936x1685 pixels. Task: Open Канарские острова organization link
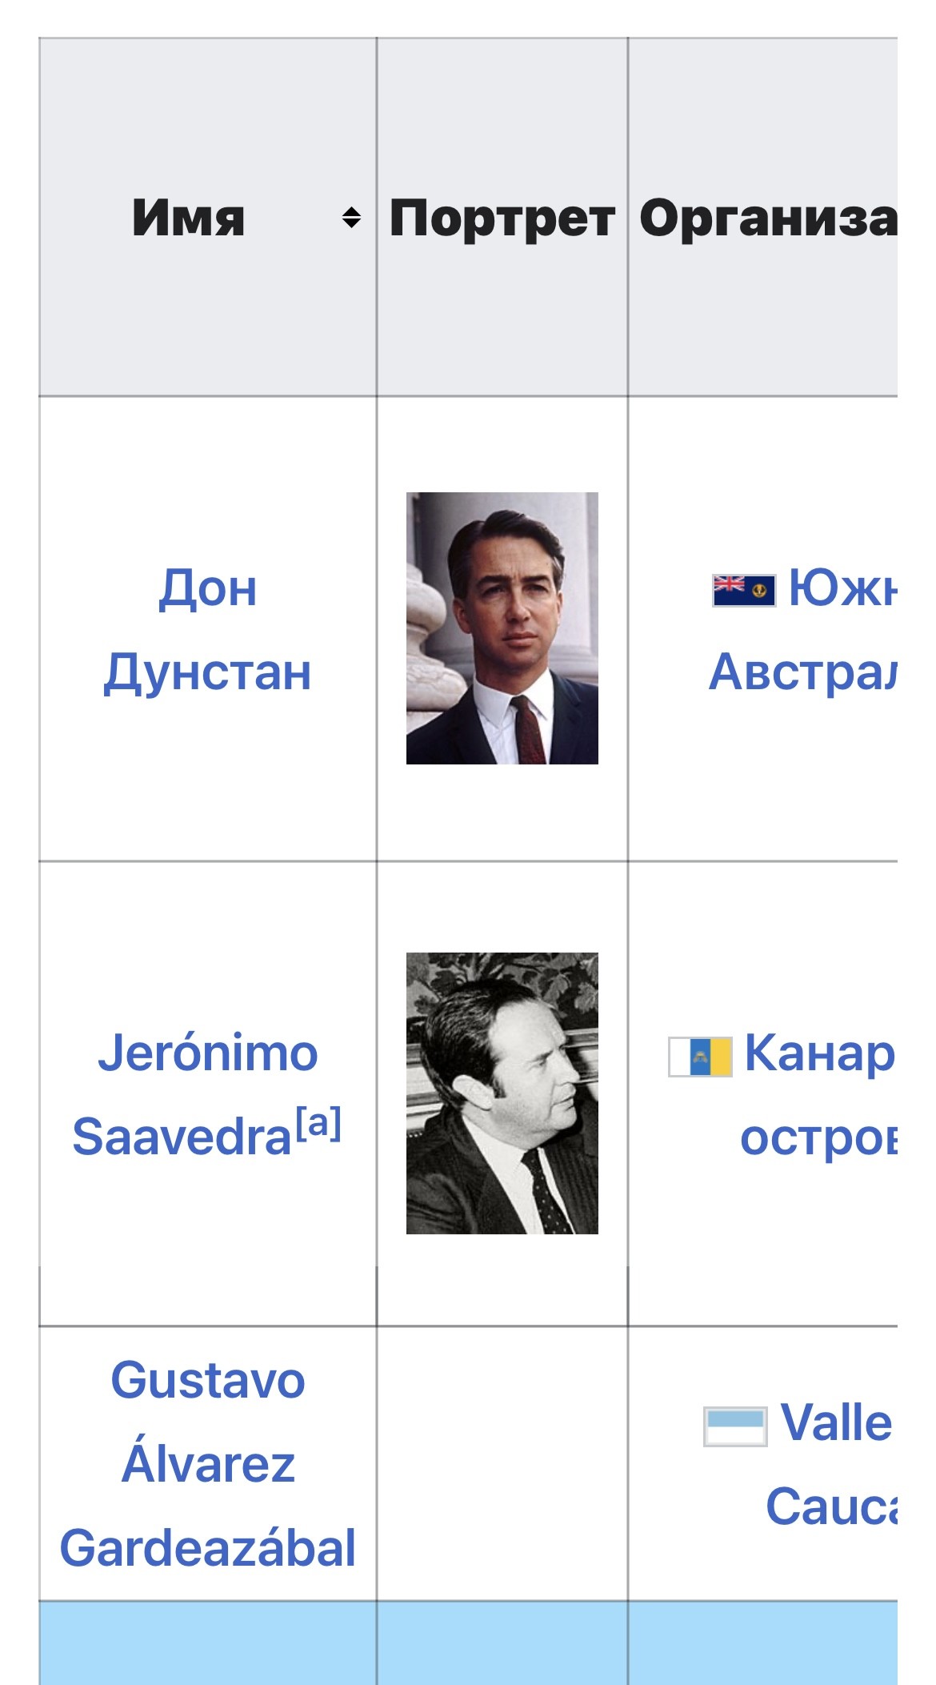[x=819, y=1094]
